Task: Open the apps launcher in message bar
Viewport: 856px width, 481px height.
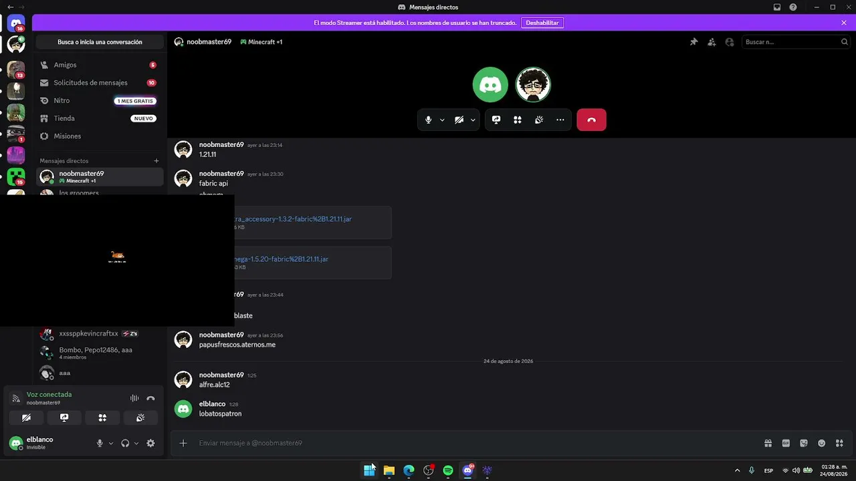Action: [x=840, y=443]
